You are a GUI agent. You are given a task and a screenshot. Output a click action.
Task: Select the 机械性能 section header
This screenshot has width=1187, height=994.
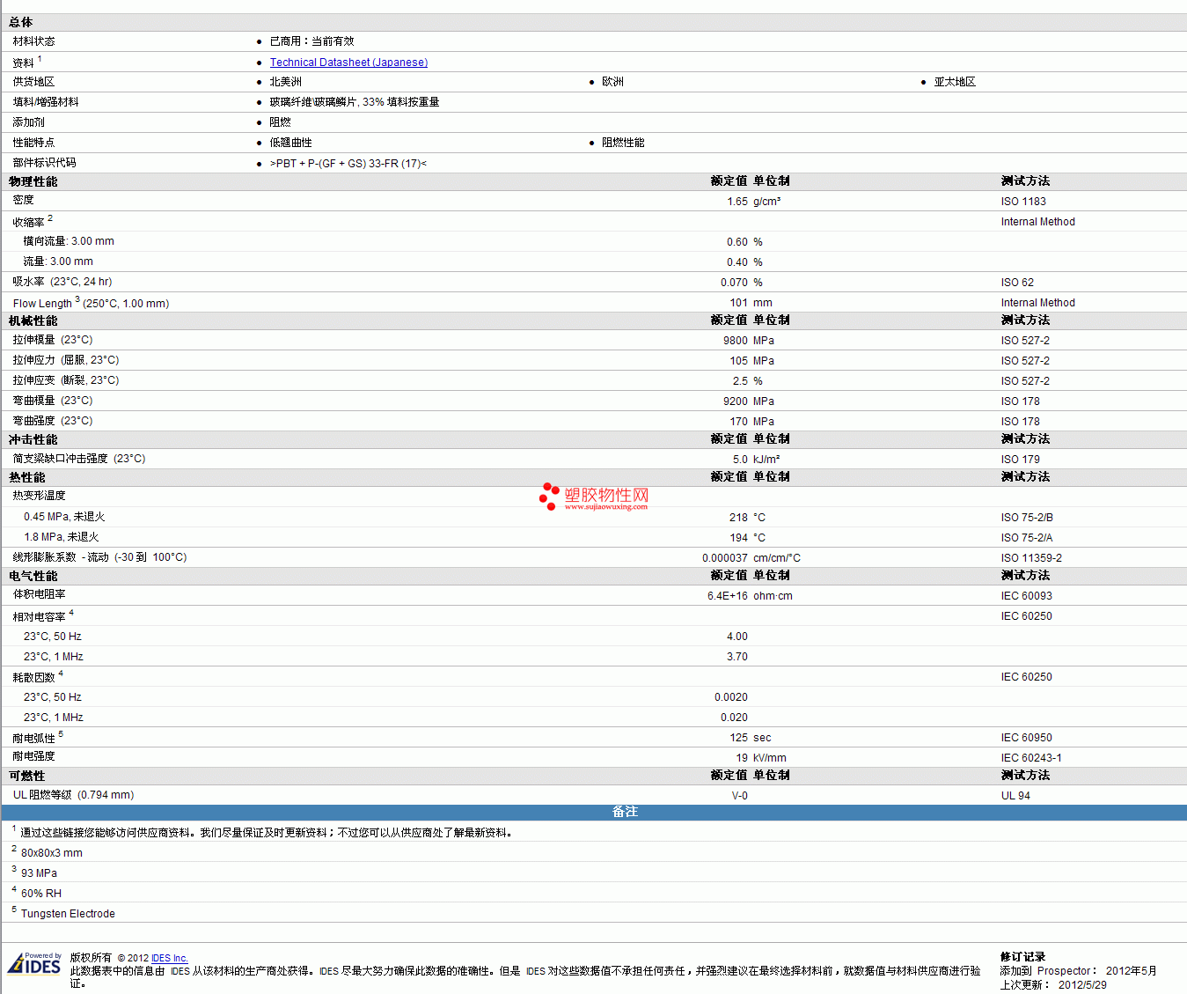click(33, 320)
